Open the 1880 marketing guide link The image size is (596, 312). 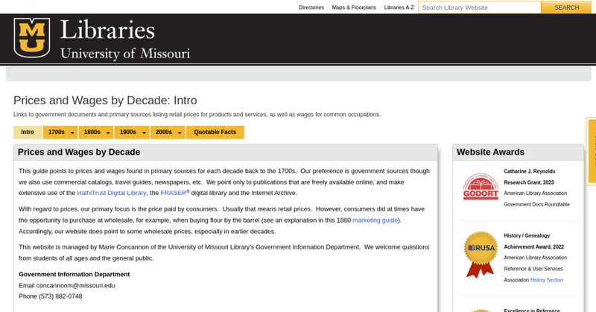pos(375,220)
